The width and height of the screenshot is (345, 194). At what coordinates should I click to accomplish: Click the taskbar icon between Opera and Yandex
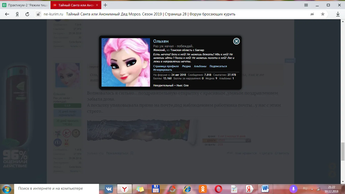click(234, 189)
